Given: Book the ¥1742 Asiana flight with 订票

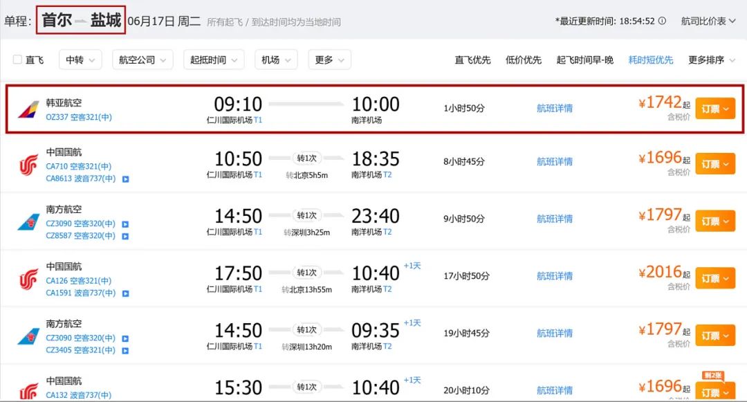Looking at the screenshot, I should tap(715, 109).
